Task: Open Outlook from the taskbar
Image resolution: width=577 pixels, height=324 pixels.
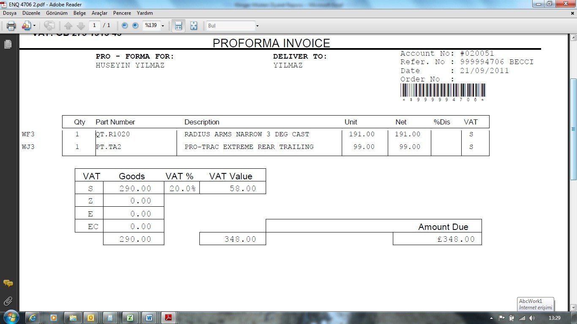Action: pos(91,318)
